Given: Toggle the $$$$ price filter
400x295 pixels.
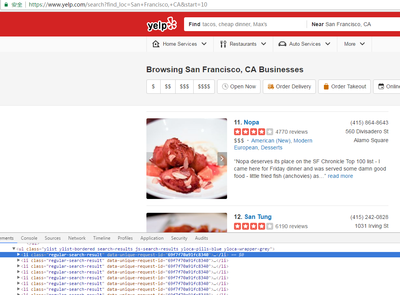Looking at the screenshot, I should click(x=204, y=86).
